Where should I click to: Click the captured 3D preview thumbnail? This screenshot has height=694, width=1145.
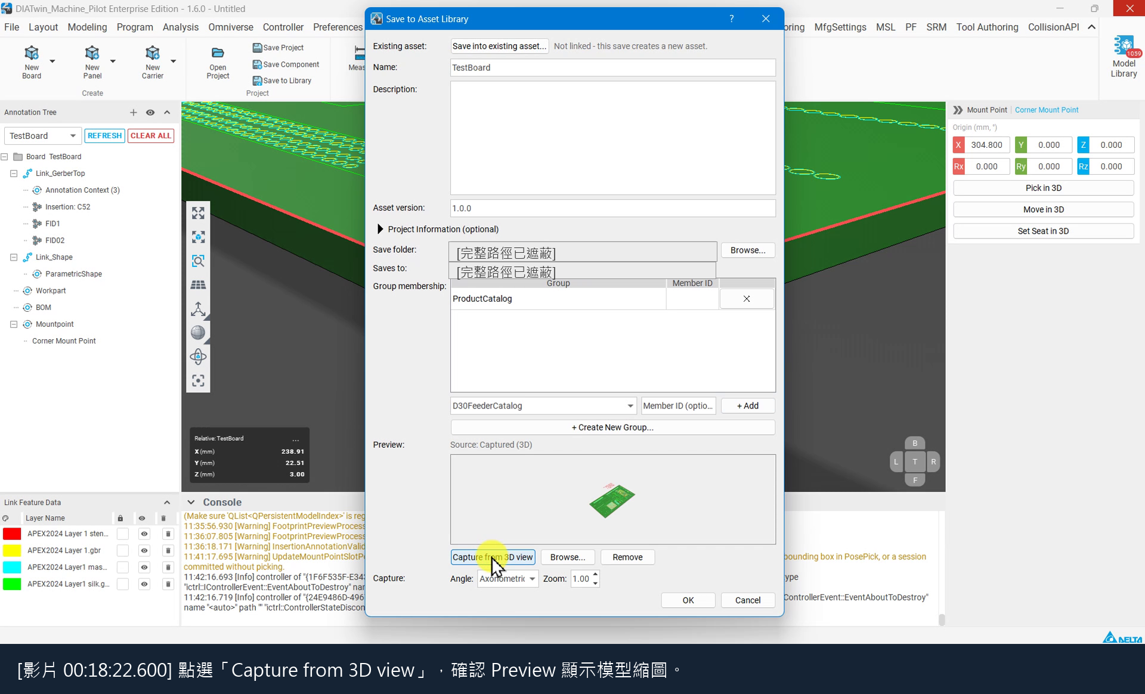pos(612,500)
